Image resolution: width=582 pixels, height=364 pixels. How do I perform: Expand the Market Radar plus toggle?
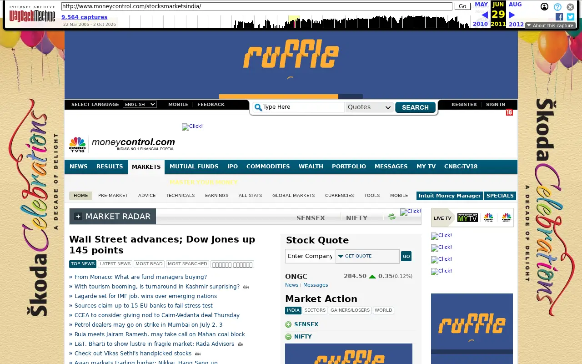click(x=78, y=217)
